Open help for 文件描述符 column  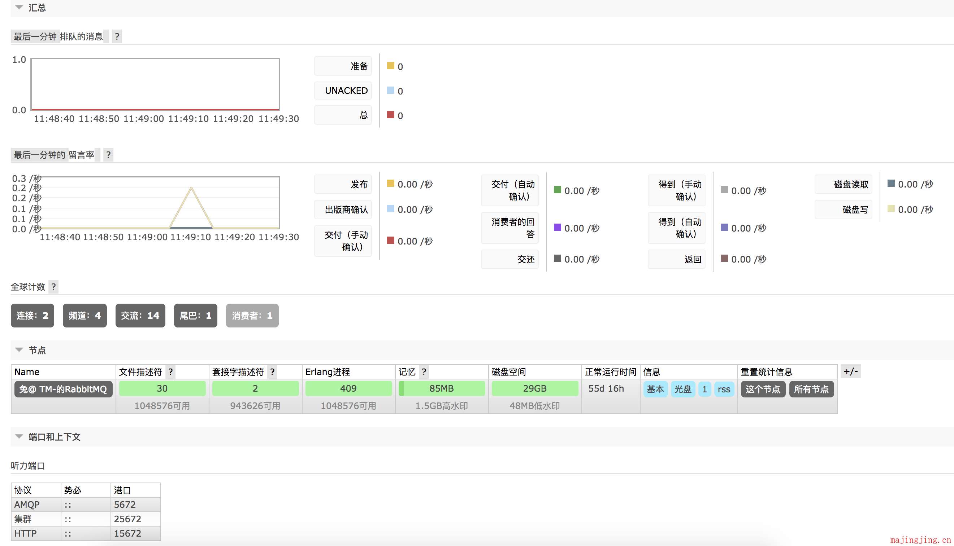click(171, 371)
